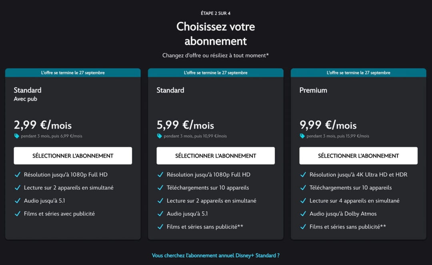
Task: Click the 9,99 €/mois price
Action: coord(328,125)
